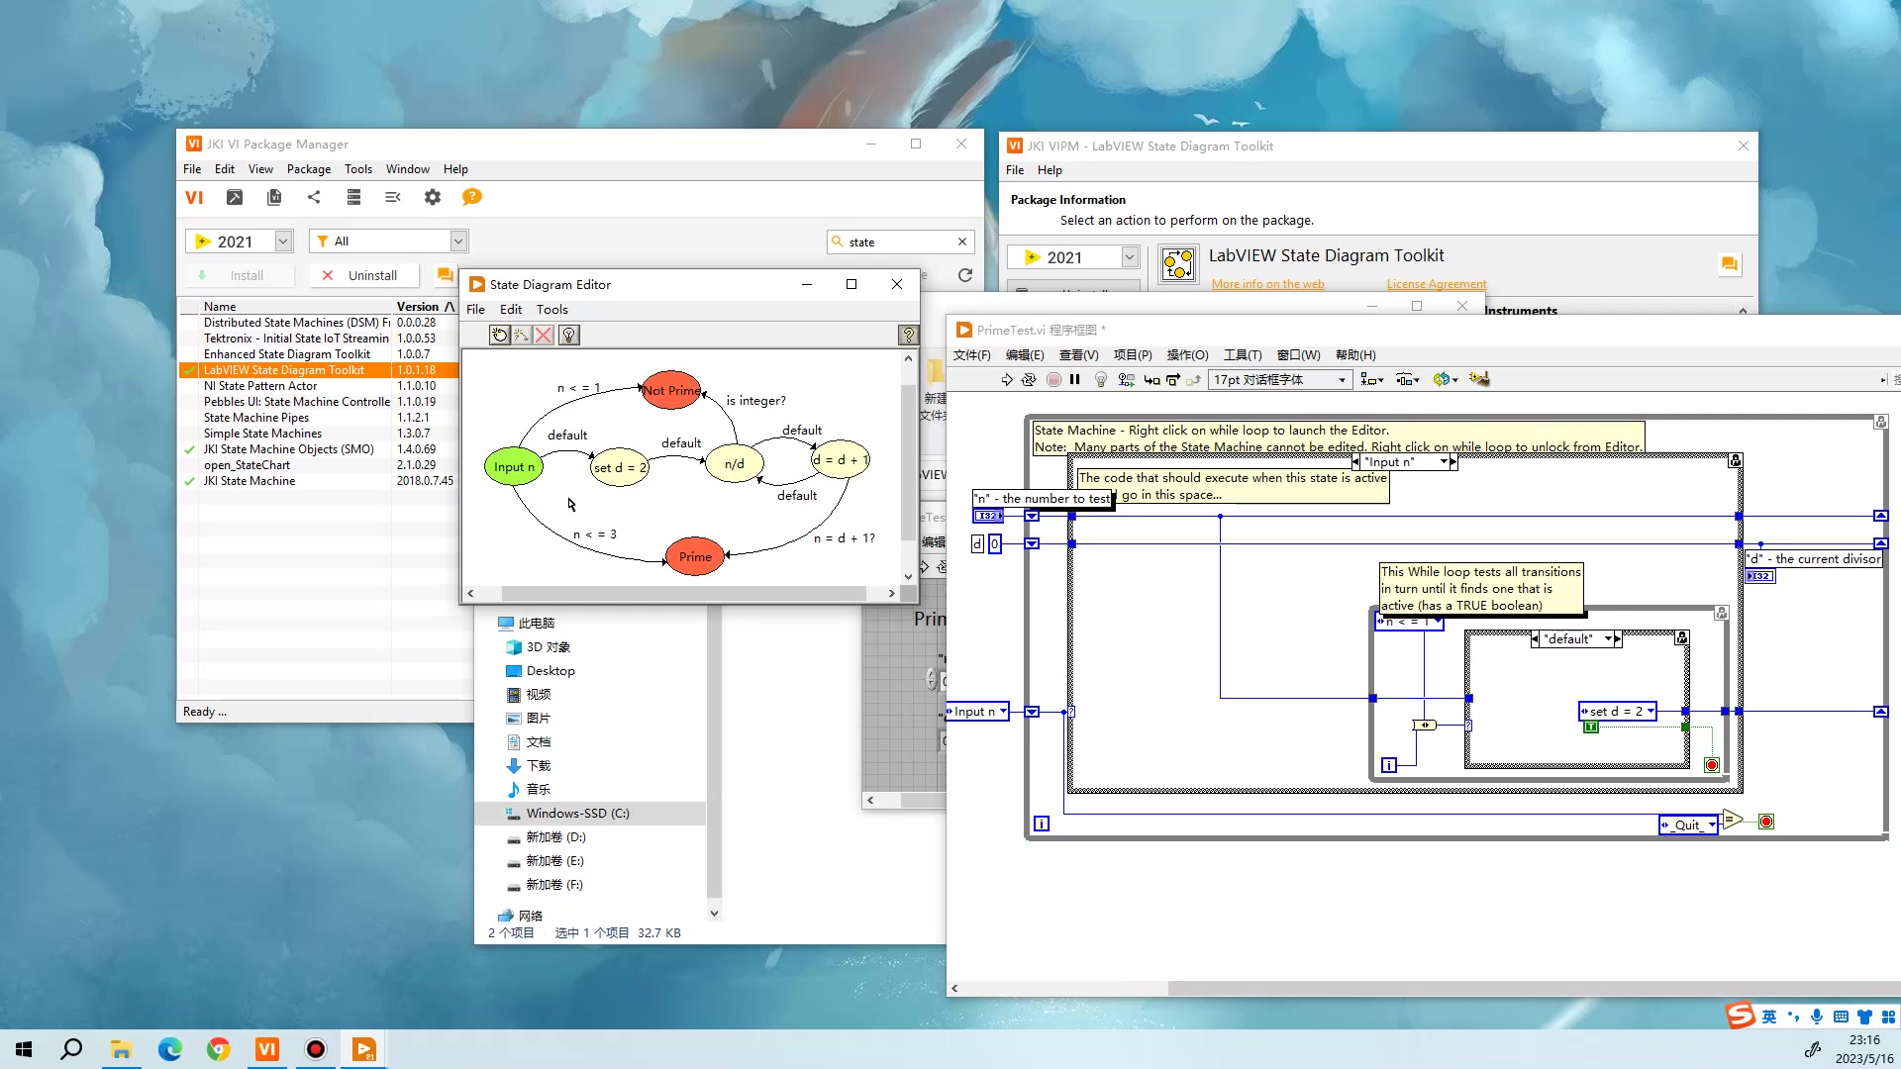Toggle Run Continuously on the block diagram
This screenshot has height=1069, width=1901.
click(x=1029, y=379)
